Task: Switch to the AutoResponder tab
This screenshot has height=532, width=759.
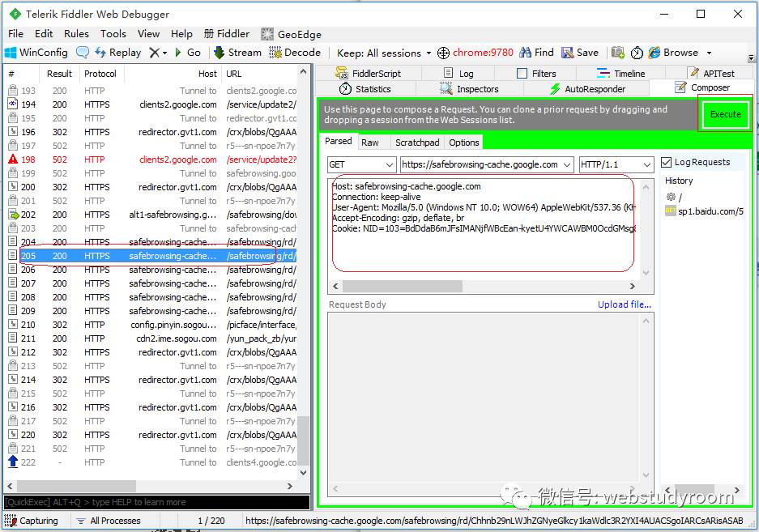Action: click(x=587, y=89)
